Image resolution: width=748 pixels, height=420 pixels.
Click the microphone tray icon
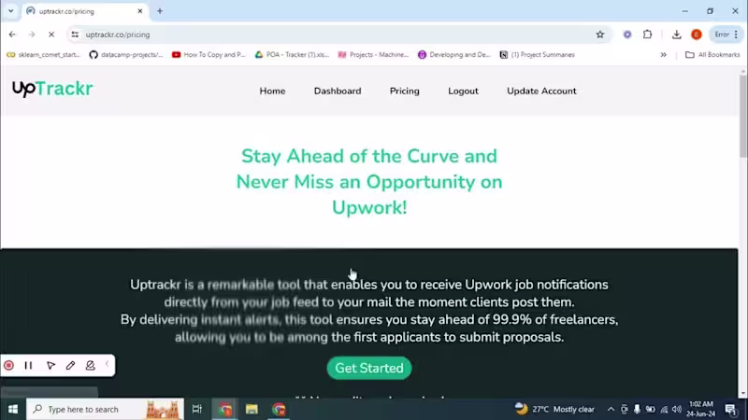coord(637,409)
